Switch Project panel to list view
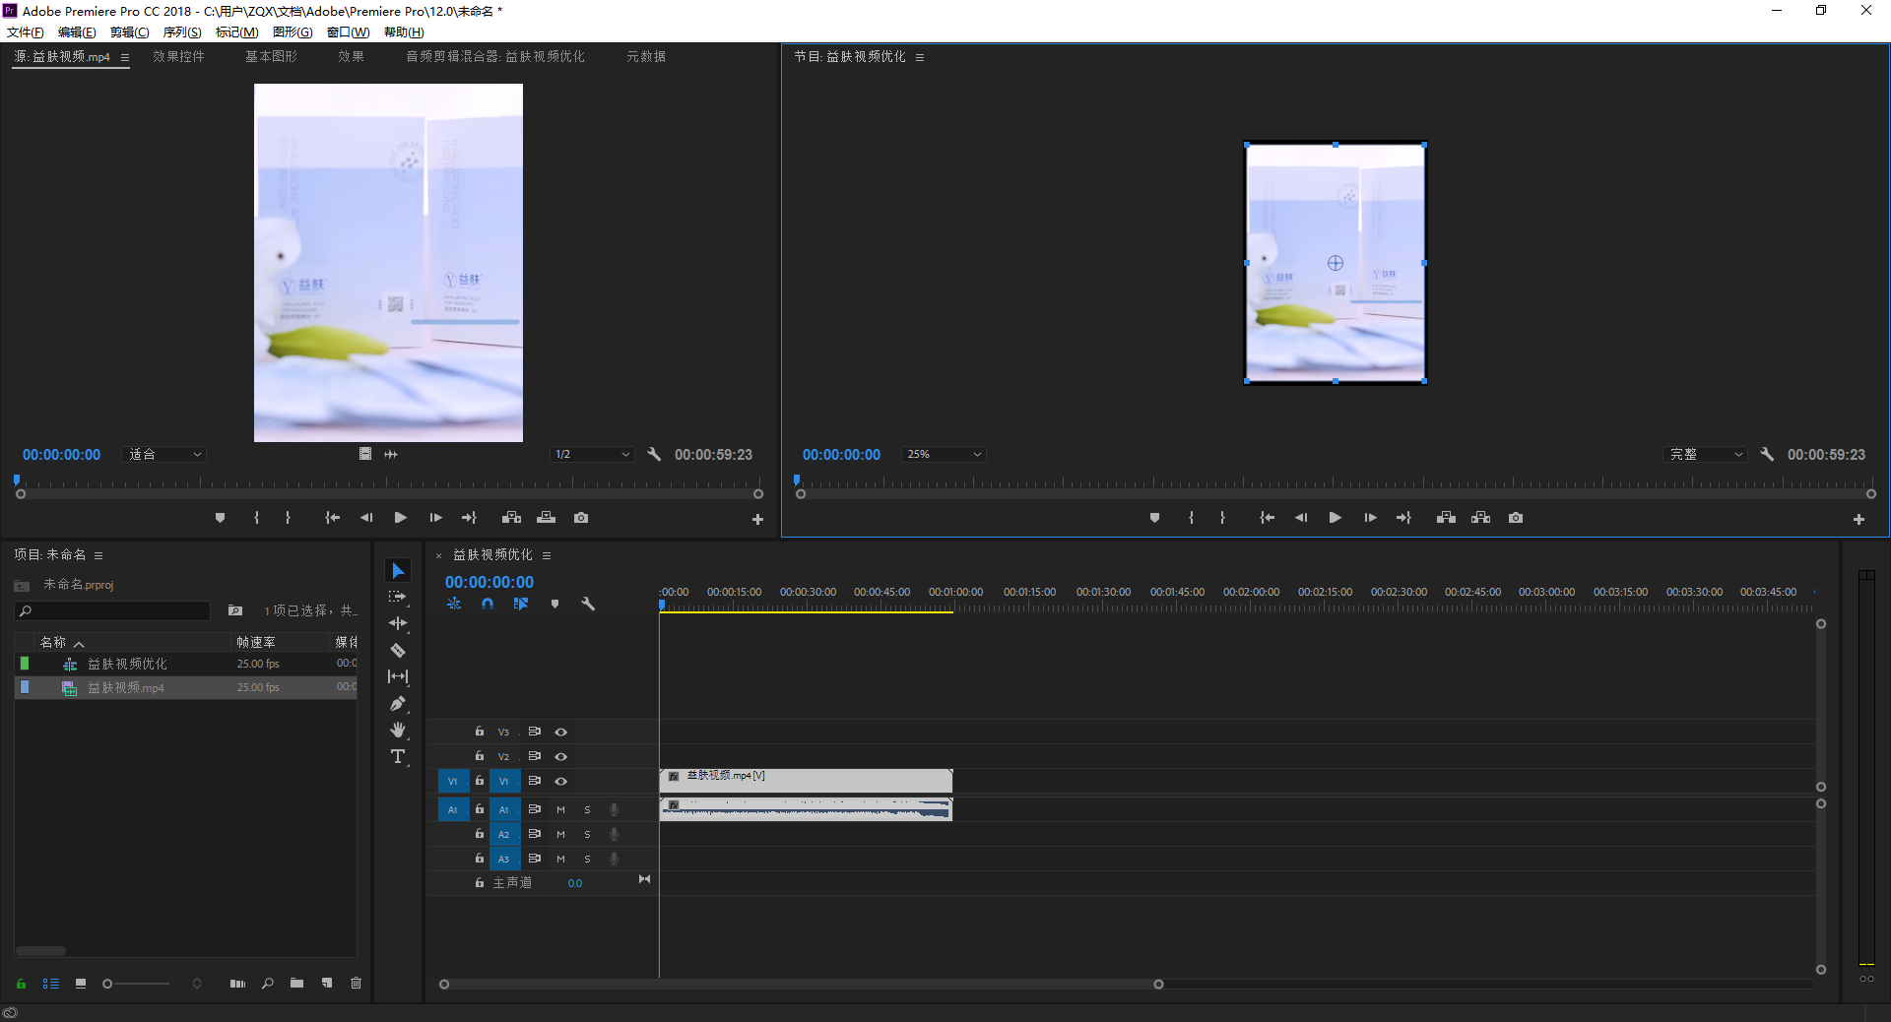The height and width of the screenshot is (1022, 1891). pos(51,983)
